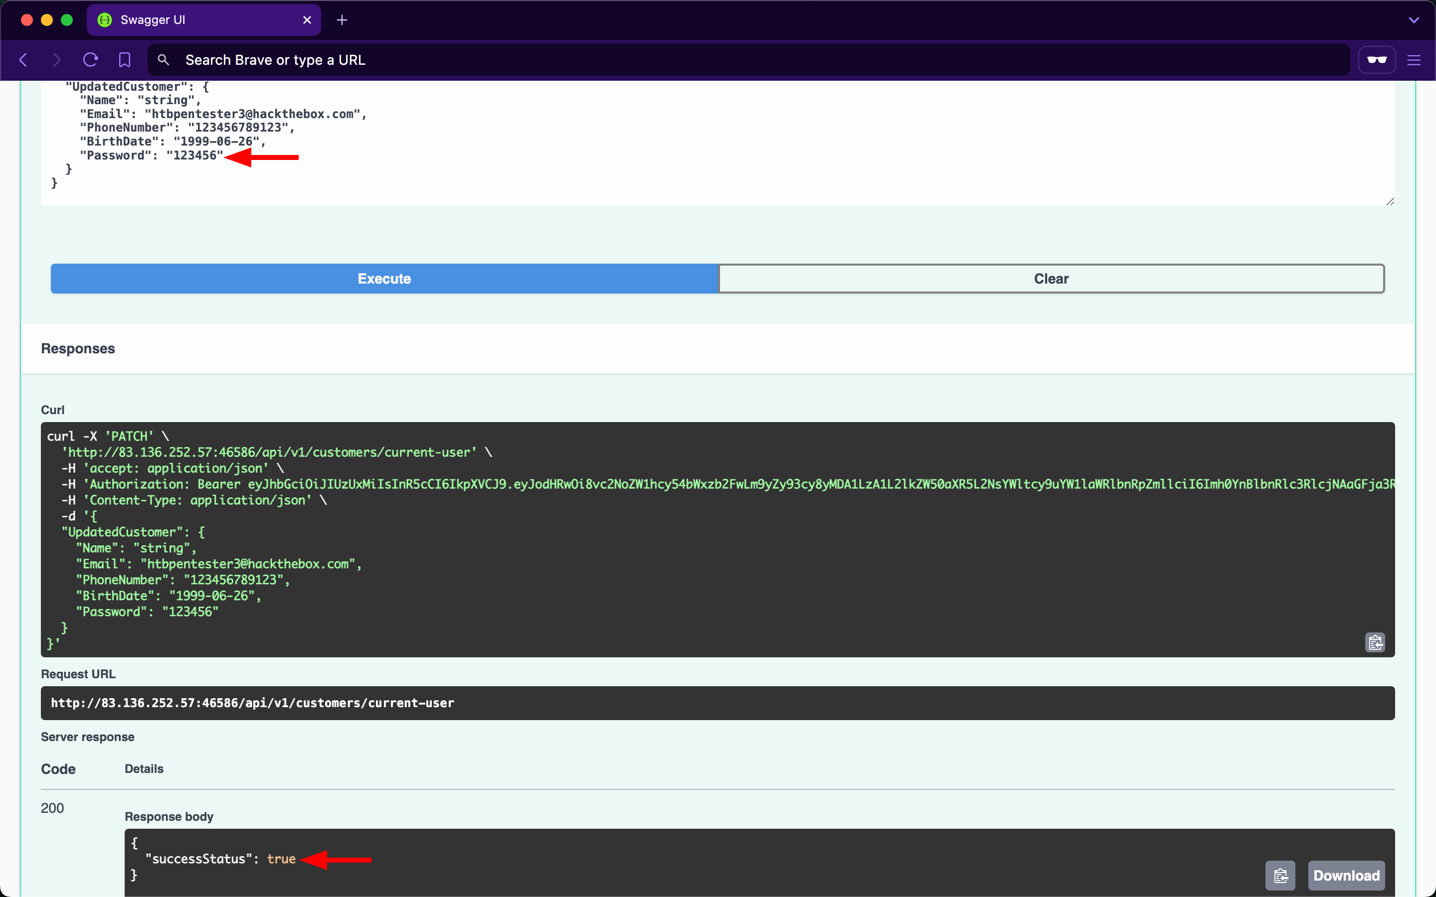Copy the response body to clipboard
This screenshot has width=1436, height=897.
(1280, 876)
